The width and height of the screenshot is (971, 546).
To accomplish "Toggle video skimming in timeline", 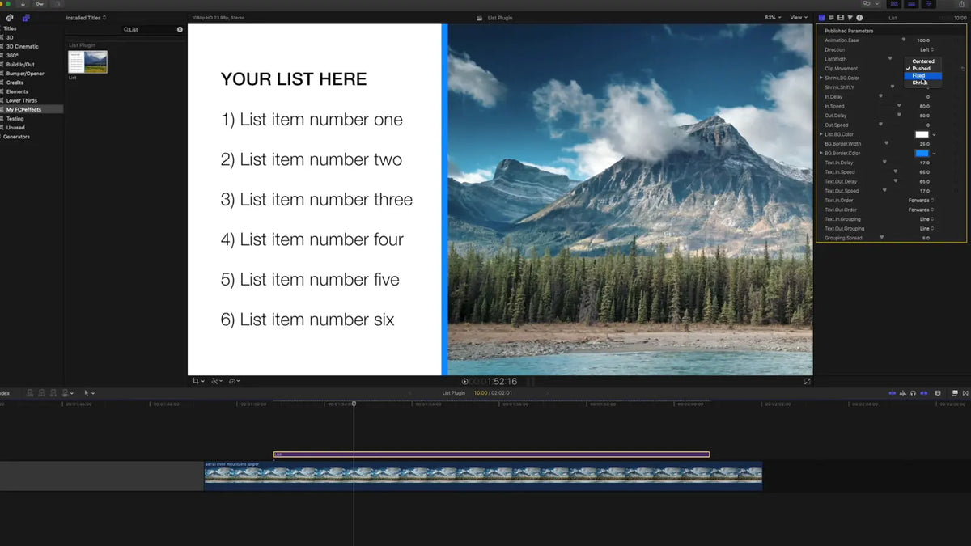I will (893, 393).
